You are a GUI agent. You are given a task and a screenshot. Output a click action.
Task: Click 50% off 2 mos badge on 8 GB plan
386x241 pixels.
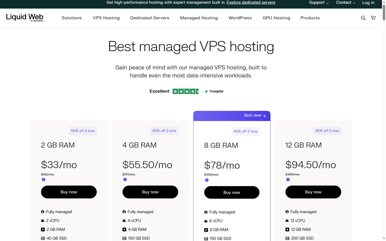246,131
